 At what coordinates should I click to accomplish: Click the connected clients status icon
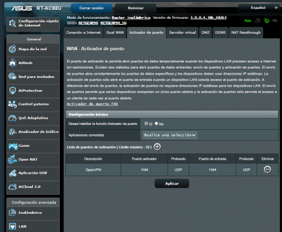pos(258,20)
